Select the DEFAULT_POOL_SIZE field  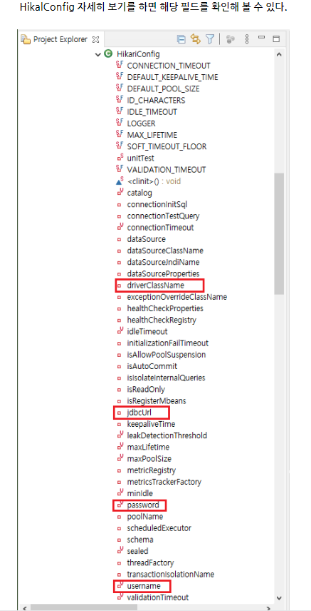click(x=163, y=89)
